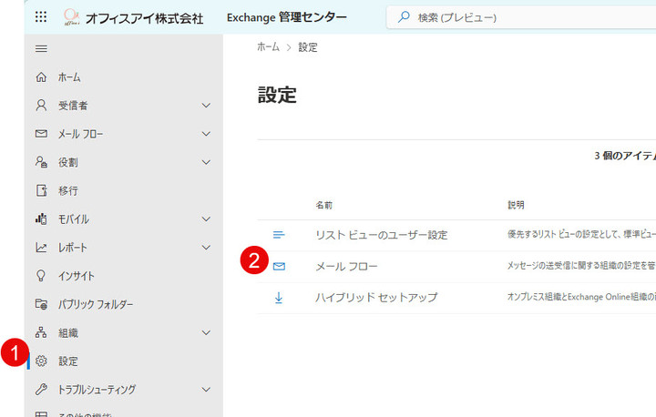Expand the 役割 menu chevron
656x417 pixels.
coord(206,162)
